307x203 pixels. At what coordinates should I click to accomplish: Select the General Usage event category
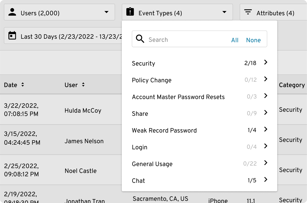tap(152, 164)
